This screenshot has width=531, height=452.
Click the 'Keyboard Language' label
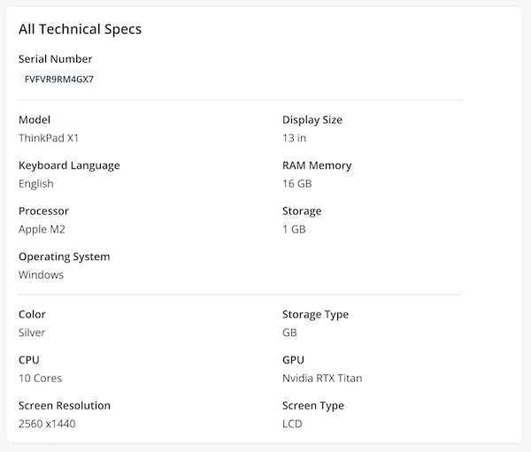point(69,165)
